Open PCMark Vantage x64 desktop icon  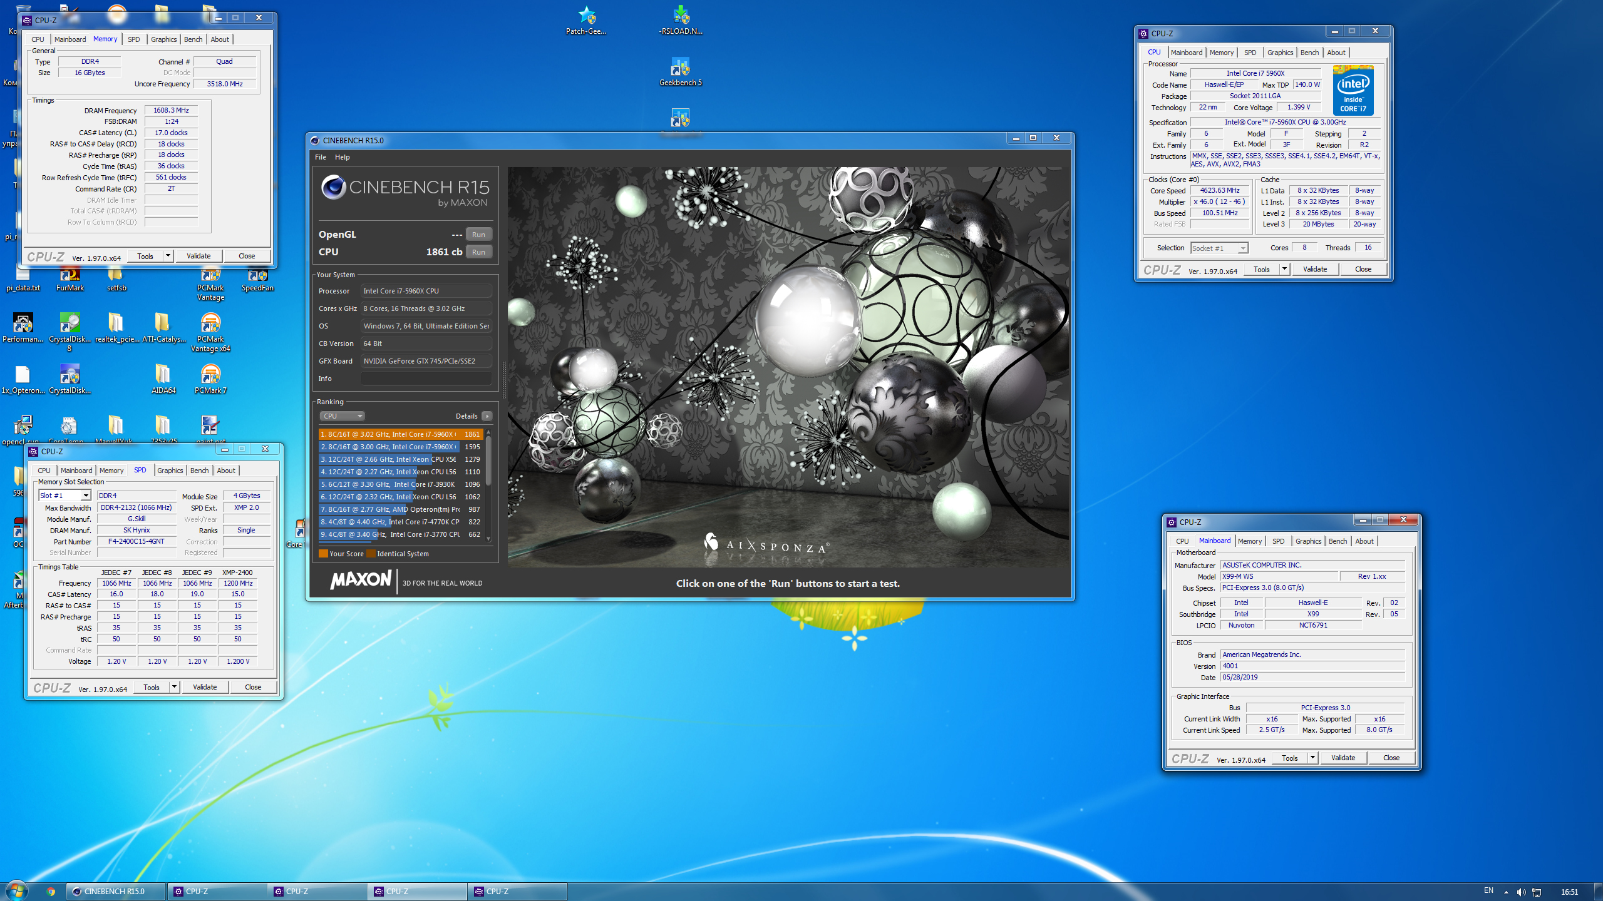tap(210, 333)
